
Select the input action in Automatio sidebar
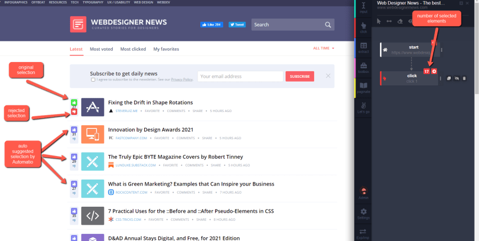[x=363, y=8]
